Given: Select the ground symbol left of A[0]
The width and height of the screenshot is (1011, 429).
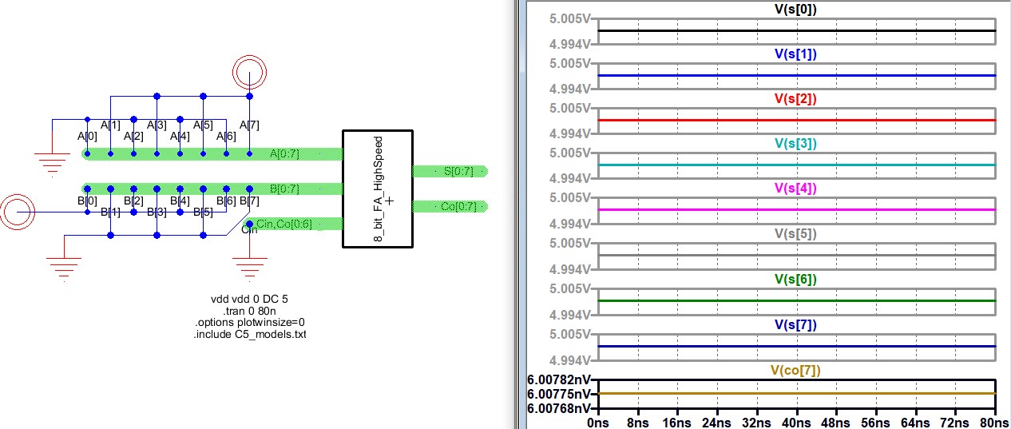Looking at the screenshot, I should click(53, 163).
